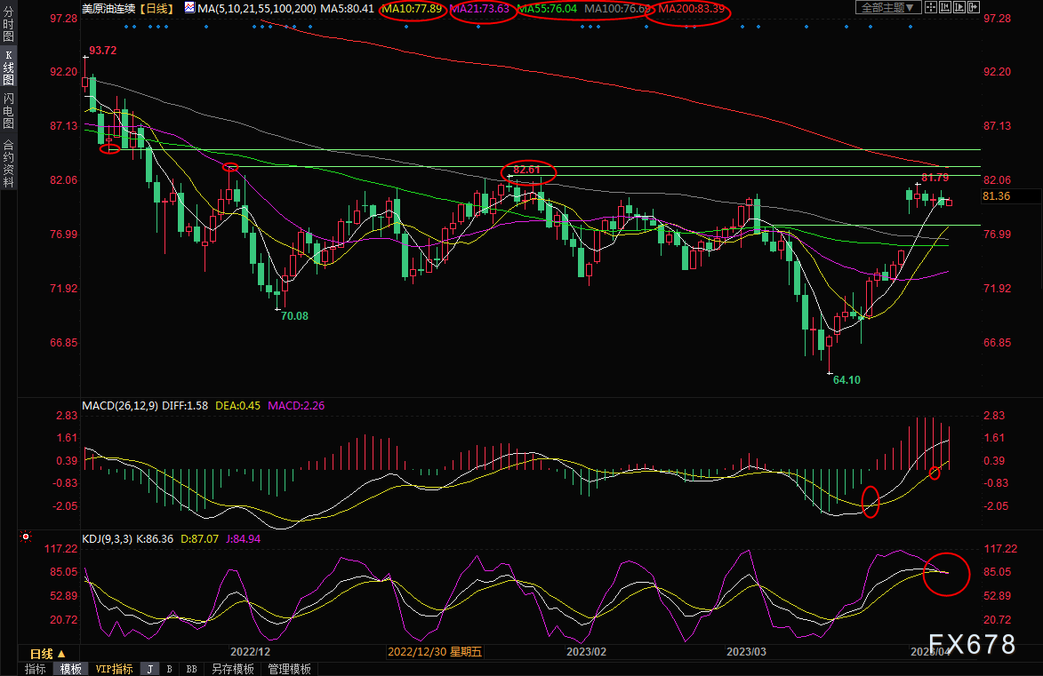Click the 美原油连续 contract title
Screen dimensions: 1043x676
[108, 9]
